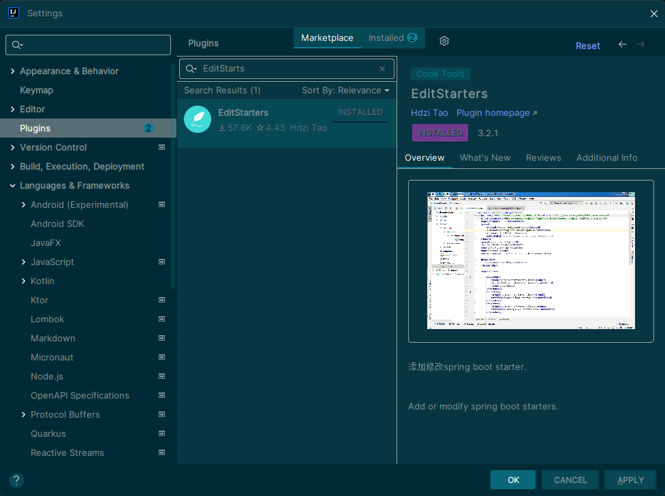Click project-level icon beside Ktor

tap(161, 300)
